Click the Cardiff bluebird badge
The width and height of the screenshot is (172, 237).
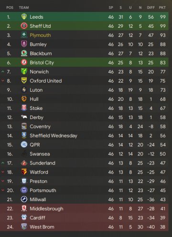point(24,217)
